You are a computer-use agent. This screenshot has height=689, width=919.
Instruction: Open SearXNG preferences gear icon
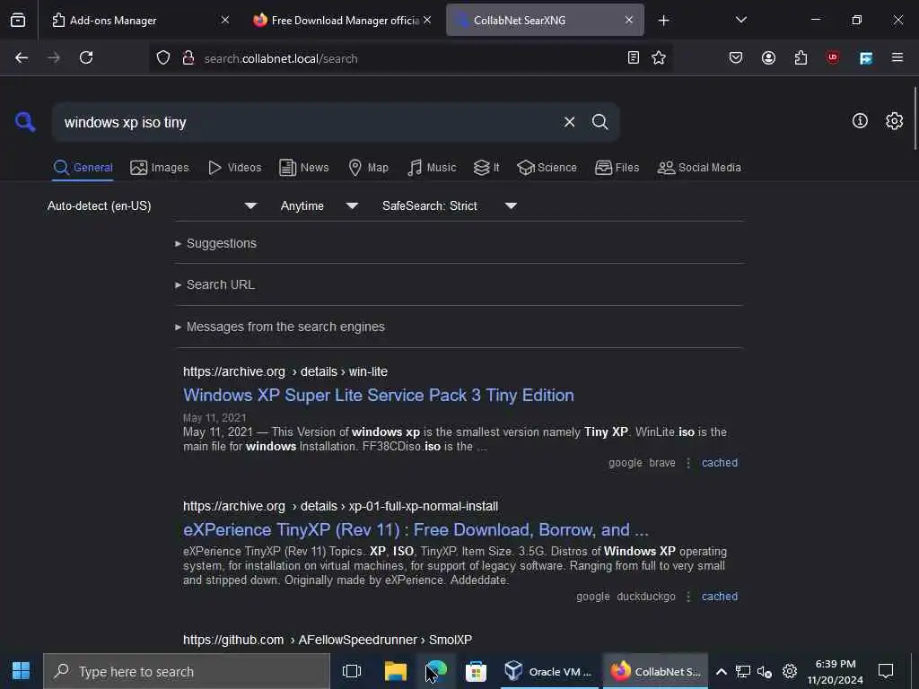(x=894, y=121)
